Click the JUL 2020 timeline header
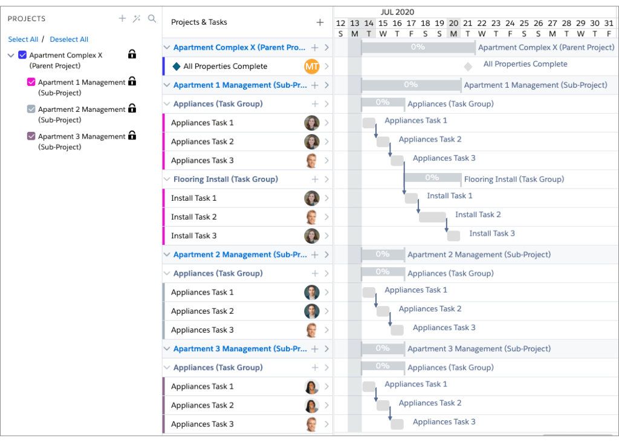Screen dimensions: 619x442 click(397, 12)
